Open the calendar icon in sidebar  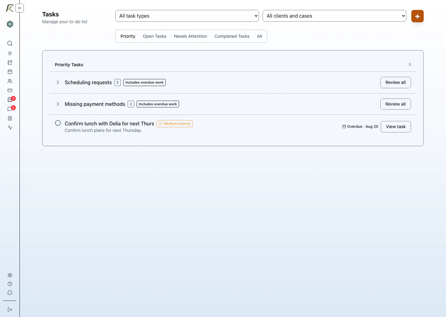[x=10, y=72]
